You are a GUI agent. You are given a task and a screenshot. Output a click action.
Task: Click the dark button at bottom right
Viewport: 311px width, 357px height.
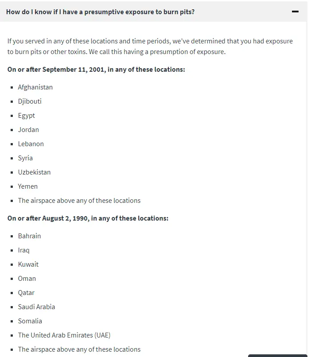pyautogui.click(x=277, y=355)
